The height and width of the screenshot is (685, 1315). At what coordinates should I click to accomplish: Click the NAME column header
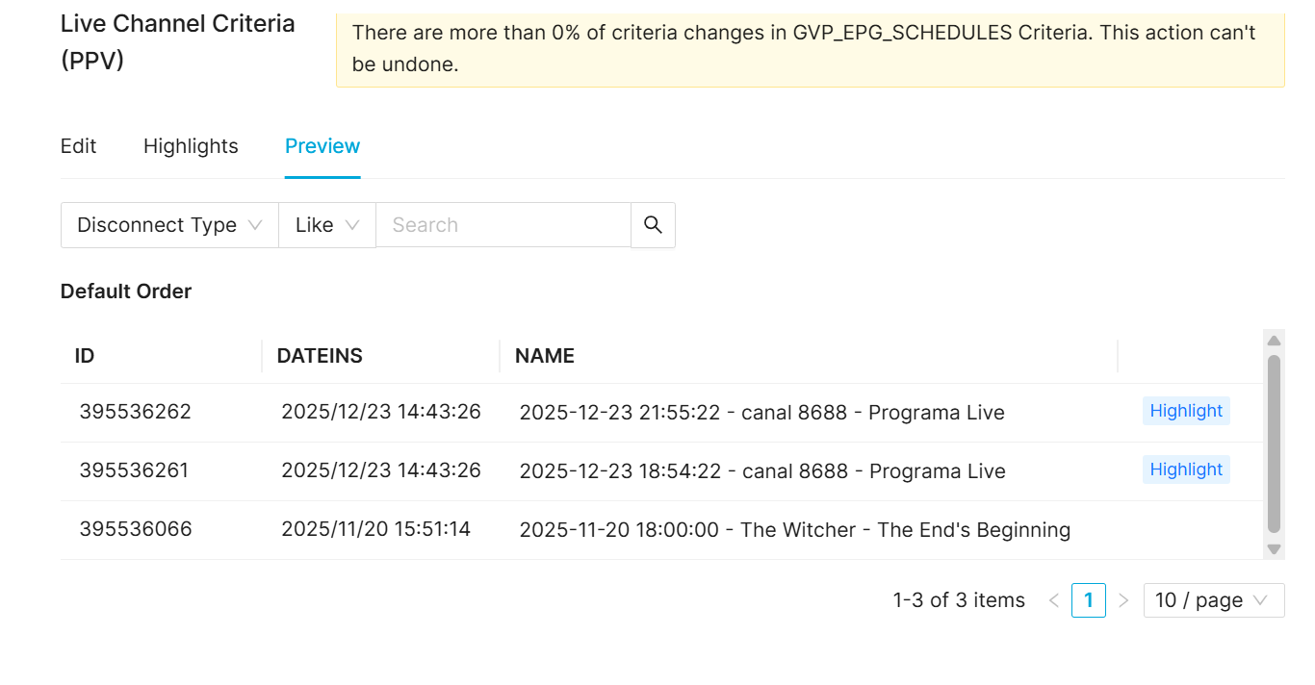pyautogui.click(x=545, y=356)
